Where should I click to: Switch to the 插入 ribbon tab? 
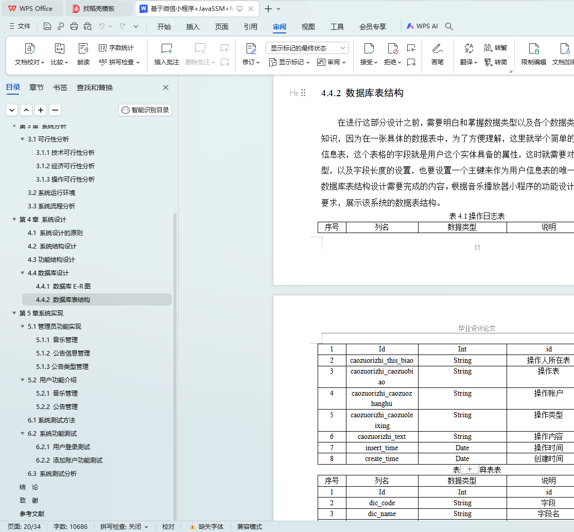point(193,27)
